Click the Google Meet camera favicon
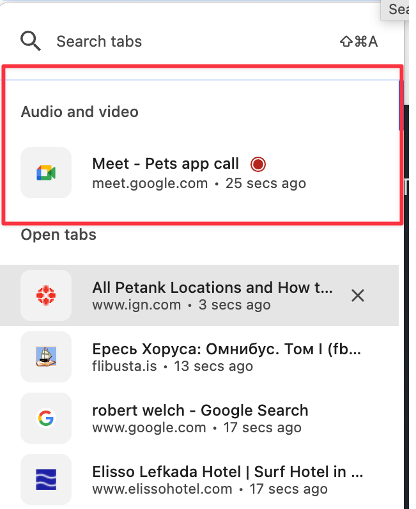 46,173
